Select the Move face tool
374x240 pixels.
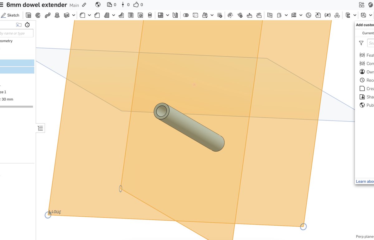click(249, 15)
